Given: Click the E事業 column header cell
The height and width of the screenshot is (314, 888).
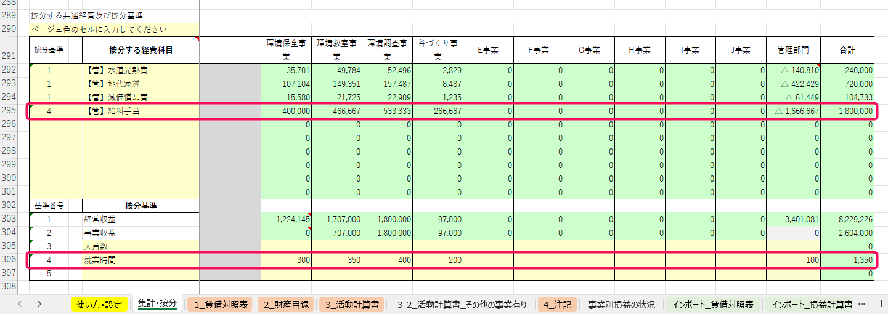Looking at the screenshot, I should tap(488, 50).
